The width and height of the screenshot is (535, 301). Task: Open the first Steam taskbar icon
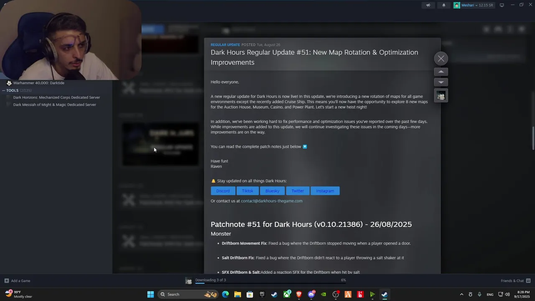click(x=274, y=294)
